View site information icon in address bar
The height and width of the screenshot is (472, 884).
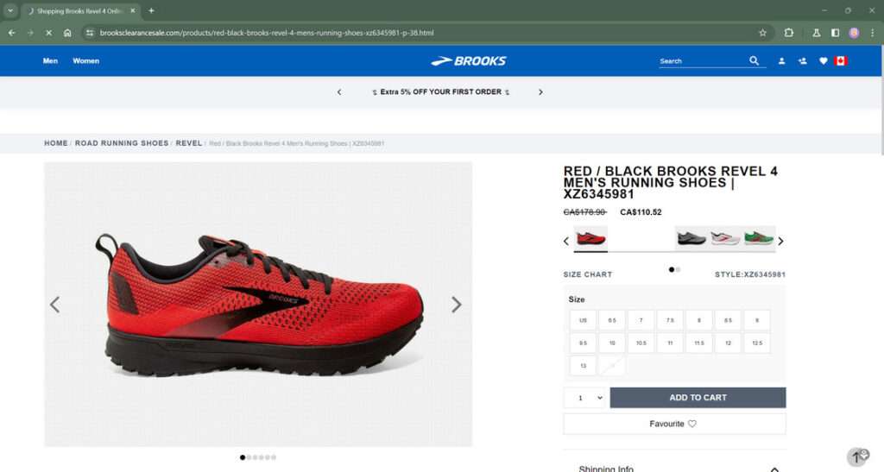[90, 33]
